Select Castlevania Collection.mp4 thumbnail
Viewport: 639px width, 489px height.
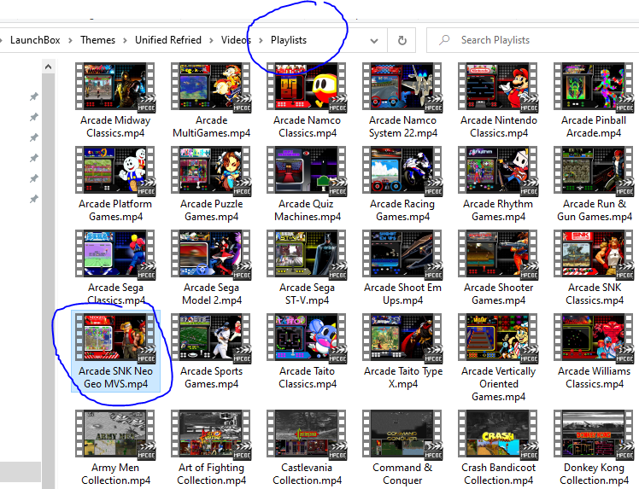307,434
